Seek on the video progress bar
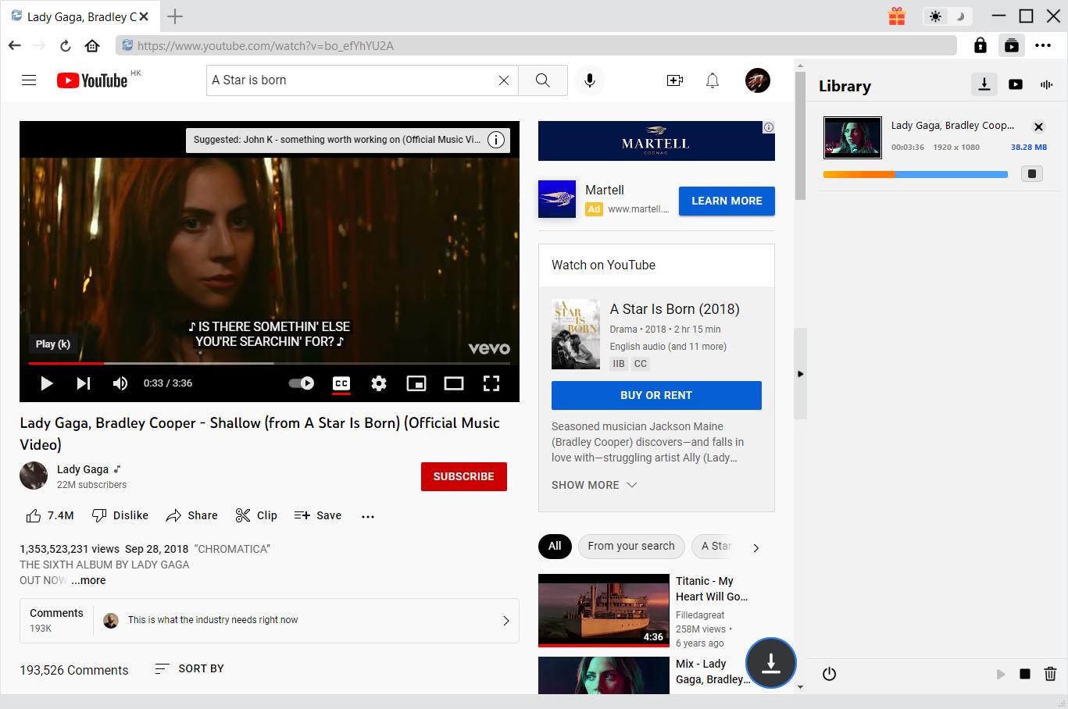1068x709 pixels. (269, 363)
